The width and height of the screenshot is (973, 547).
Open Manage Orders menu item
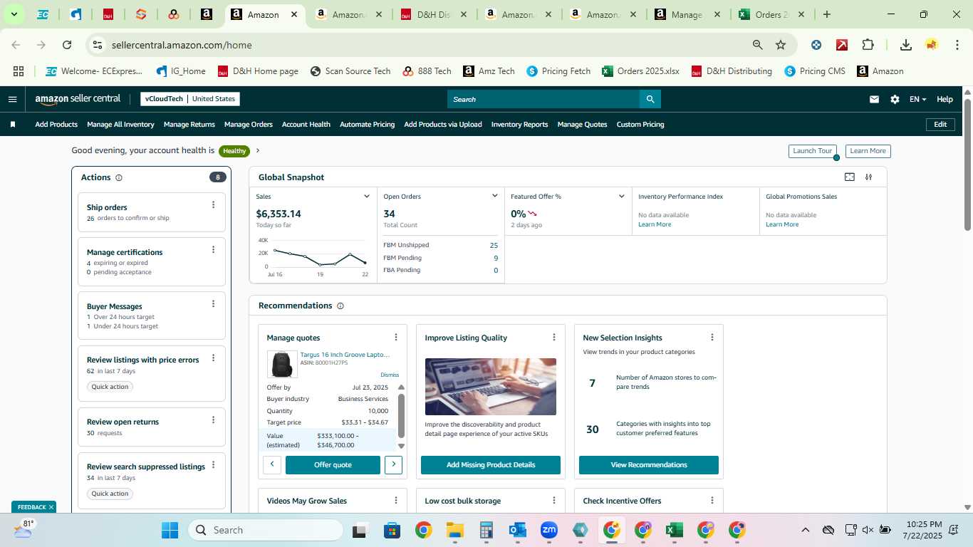click(x=248, y=125)
